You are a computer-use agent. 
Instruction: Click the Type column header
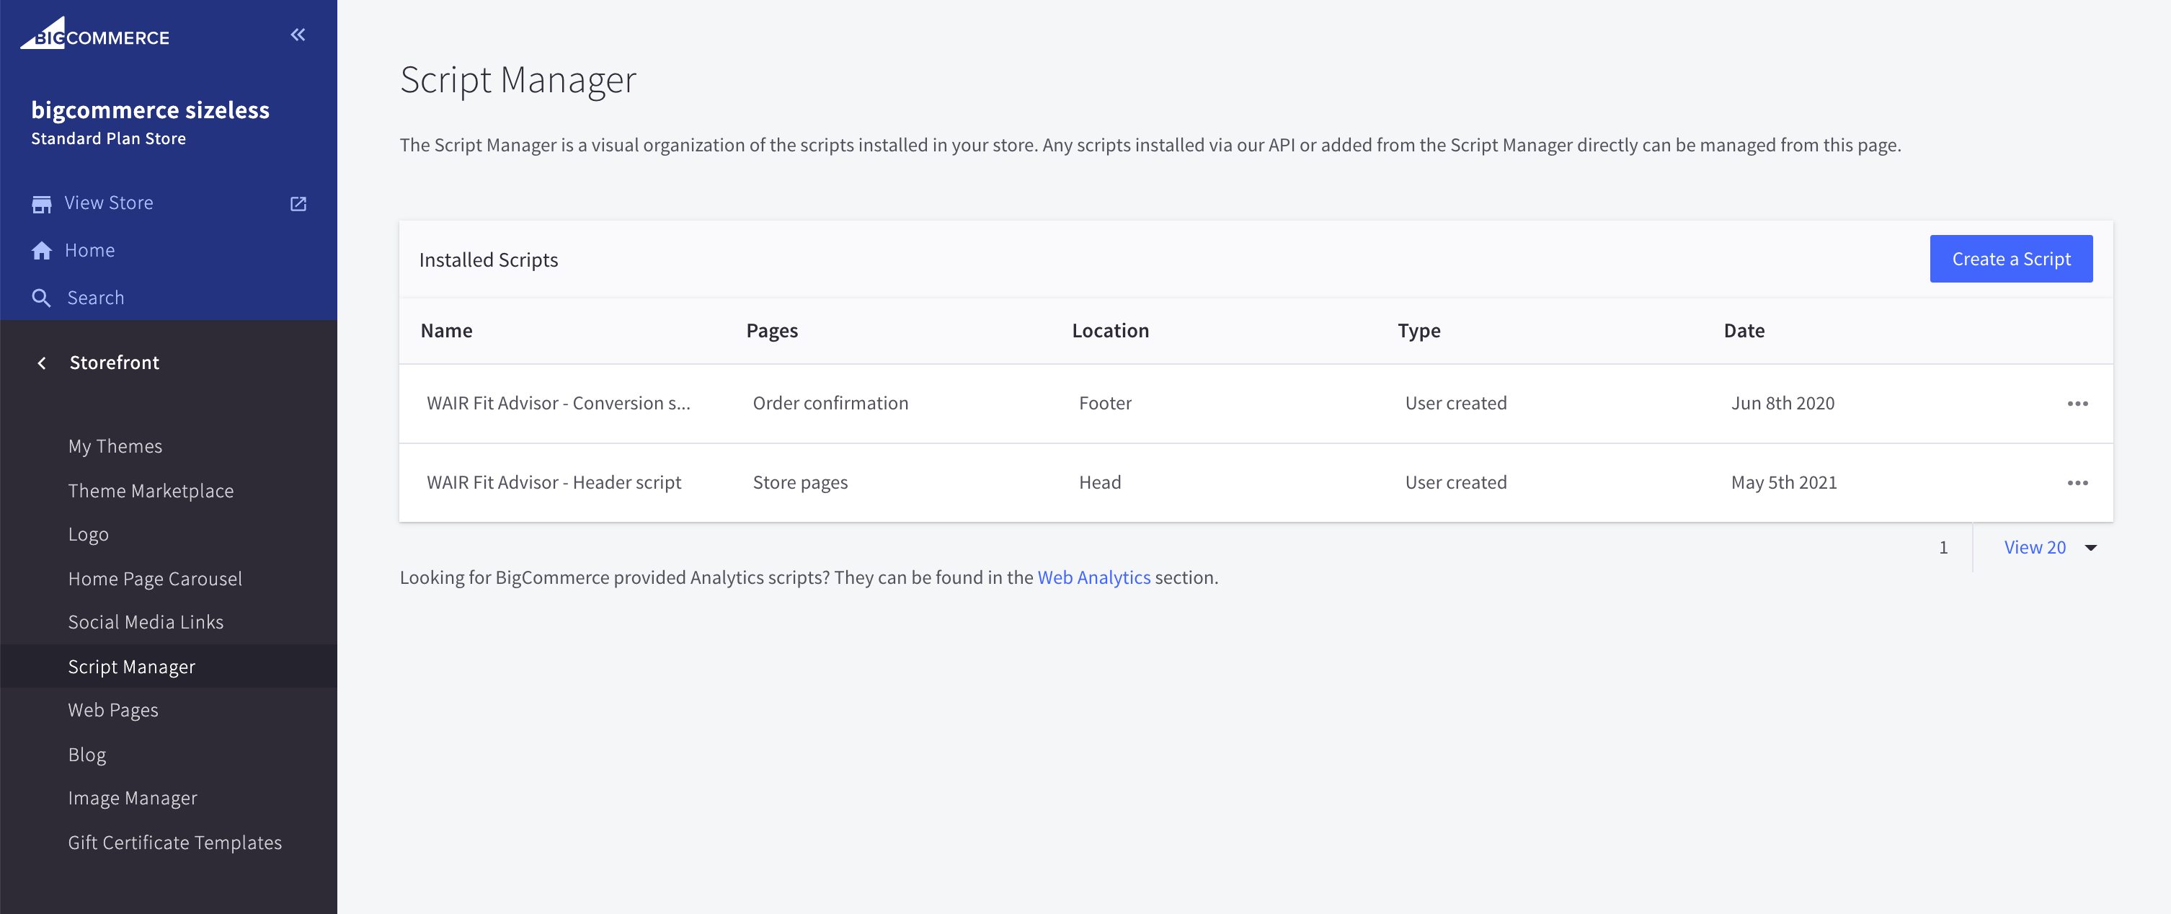pos(1419,331)
